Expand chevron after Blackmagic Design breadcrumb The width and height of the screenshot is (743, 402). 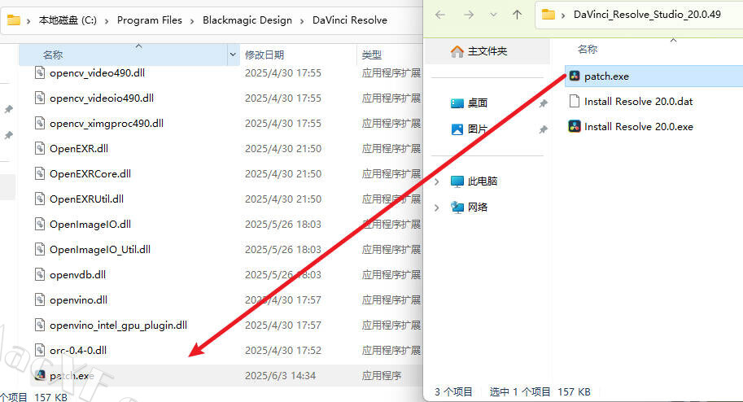pyautogui.click(x=302, y=21)
